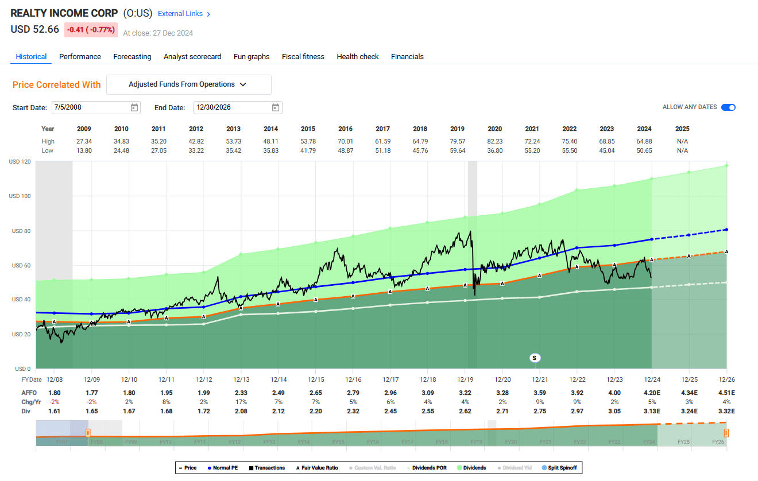Screen dimensions: 758x481
Task: Select the Historical tab
Action: pos(31,57)
